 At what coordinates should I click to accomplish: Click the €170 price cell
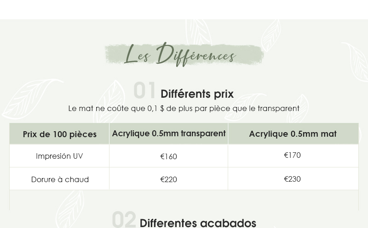click(x=293, y=156)
